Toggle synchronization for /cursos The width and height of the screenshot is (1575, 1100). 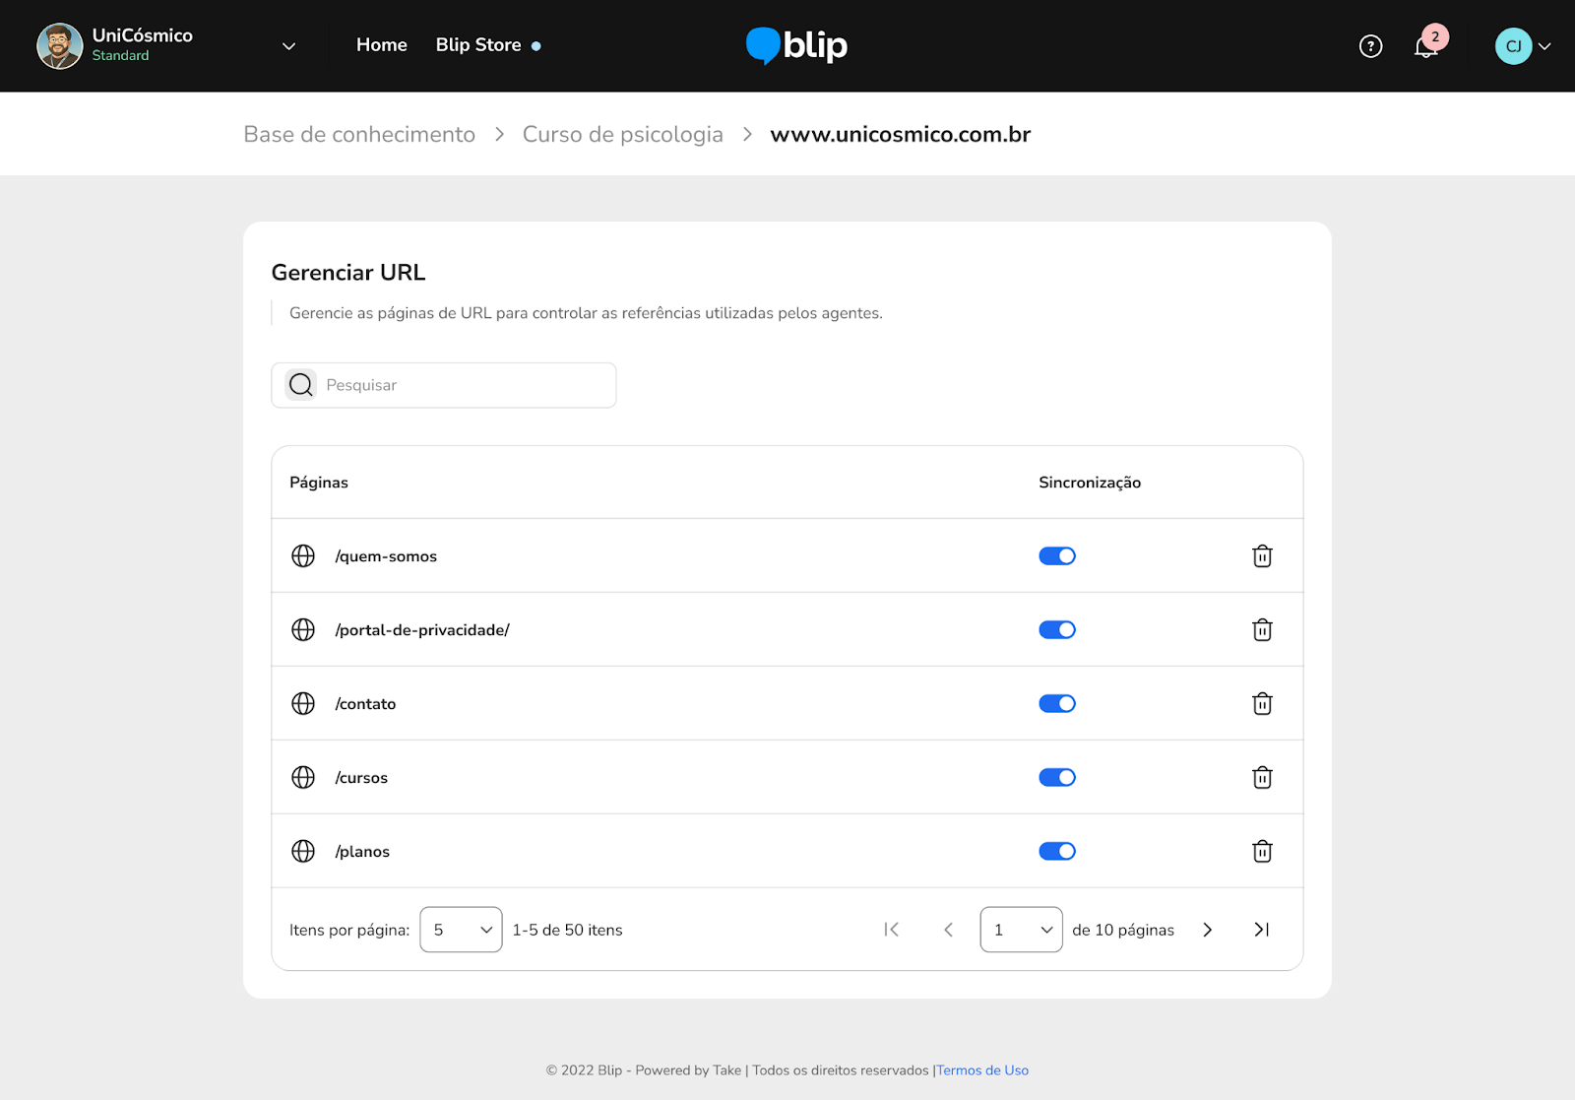pyautogui.click(x=1057, y=778)
